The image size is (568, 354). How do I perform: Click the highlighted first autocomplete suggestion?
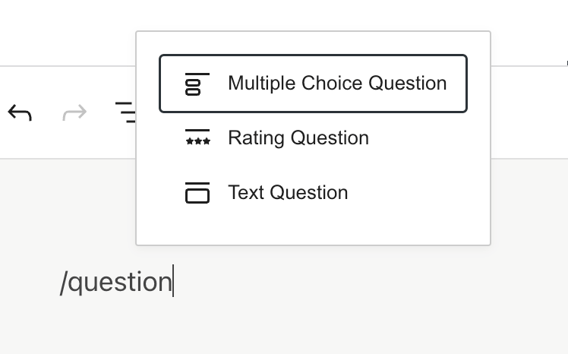tap(313, 84)
